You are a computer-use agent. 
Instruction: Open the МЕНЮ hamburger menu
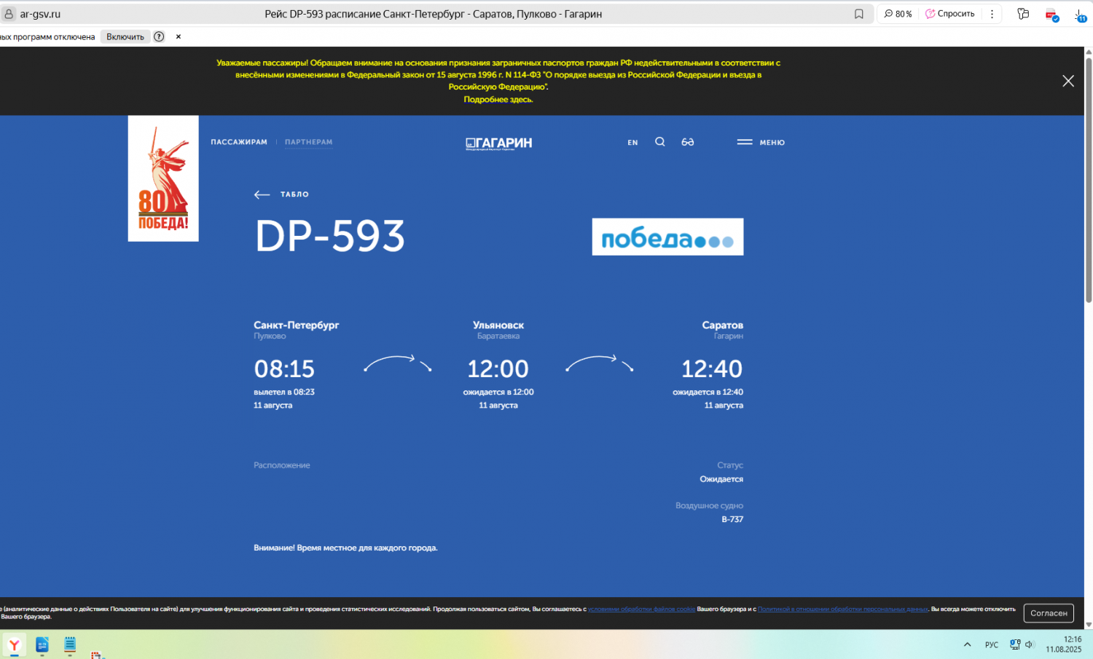761,142
